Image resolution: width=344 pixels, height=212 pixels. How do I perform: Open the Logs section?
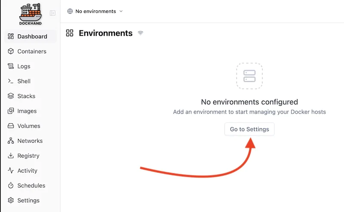pyautogui.click(x=24, y=66)
